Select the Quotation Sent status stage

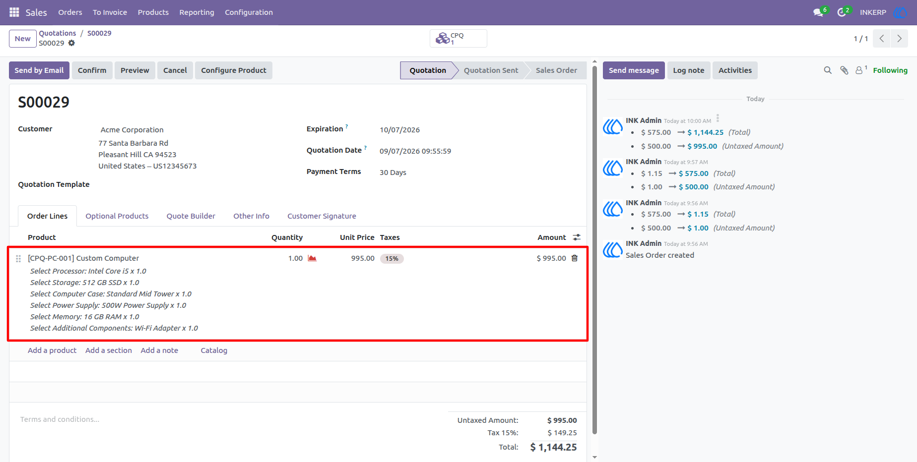click(491, 70)
